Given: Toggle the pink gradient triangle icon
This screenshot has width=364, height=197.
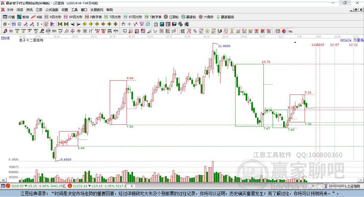Looking at the screenshot, I should 53,24.
